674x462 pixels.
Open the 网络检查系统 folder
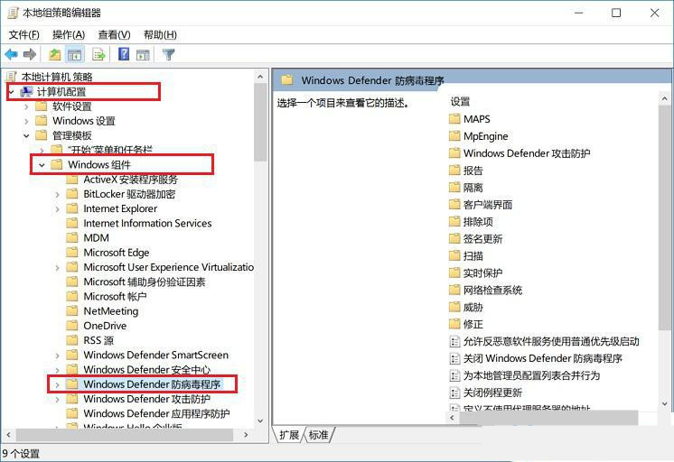point(486,291)
